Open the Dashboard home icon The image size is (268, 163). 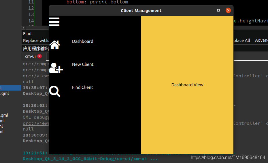tap(54, 45)
